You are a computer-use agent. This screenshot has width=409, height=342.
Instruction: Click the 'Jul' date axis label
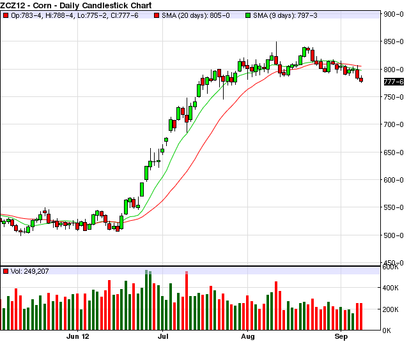pos(163,336)
